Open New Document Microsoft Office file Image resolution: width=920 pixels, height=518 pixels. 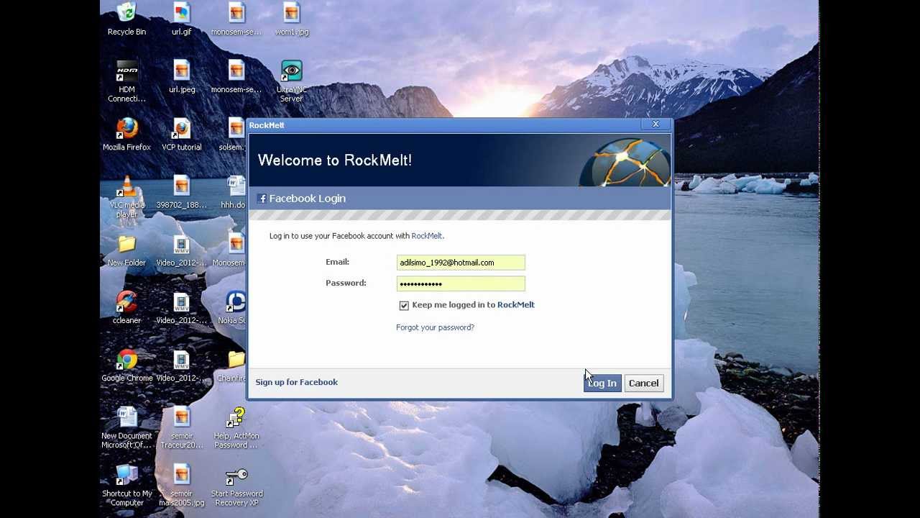click(x=126, y=427)
